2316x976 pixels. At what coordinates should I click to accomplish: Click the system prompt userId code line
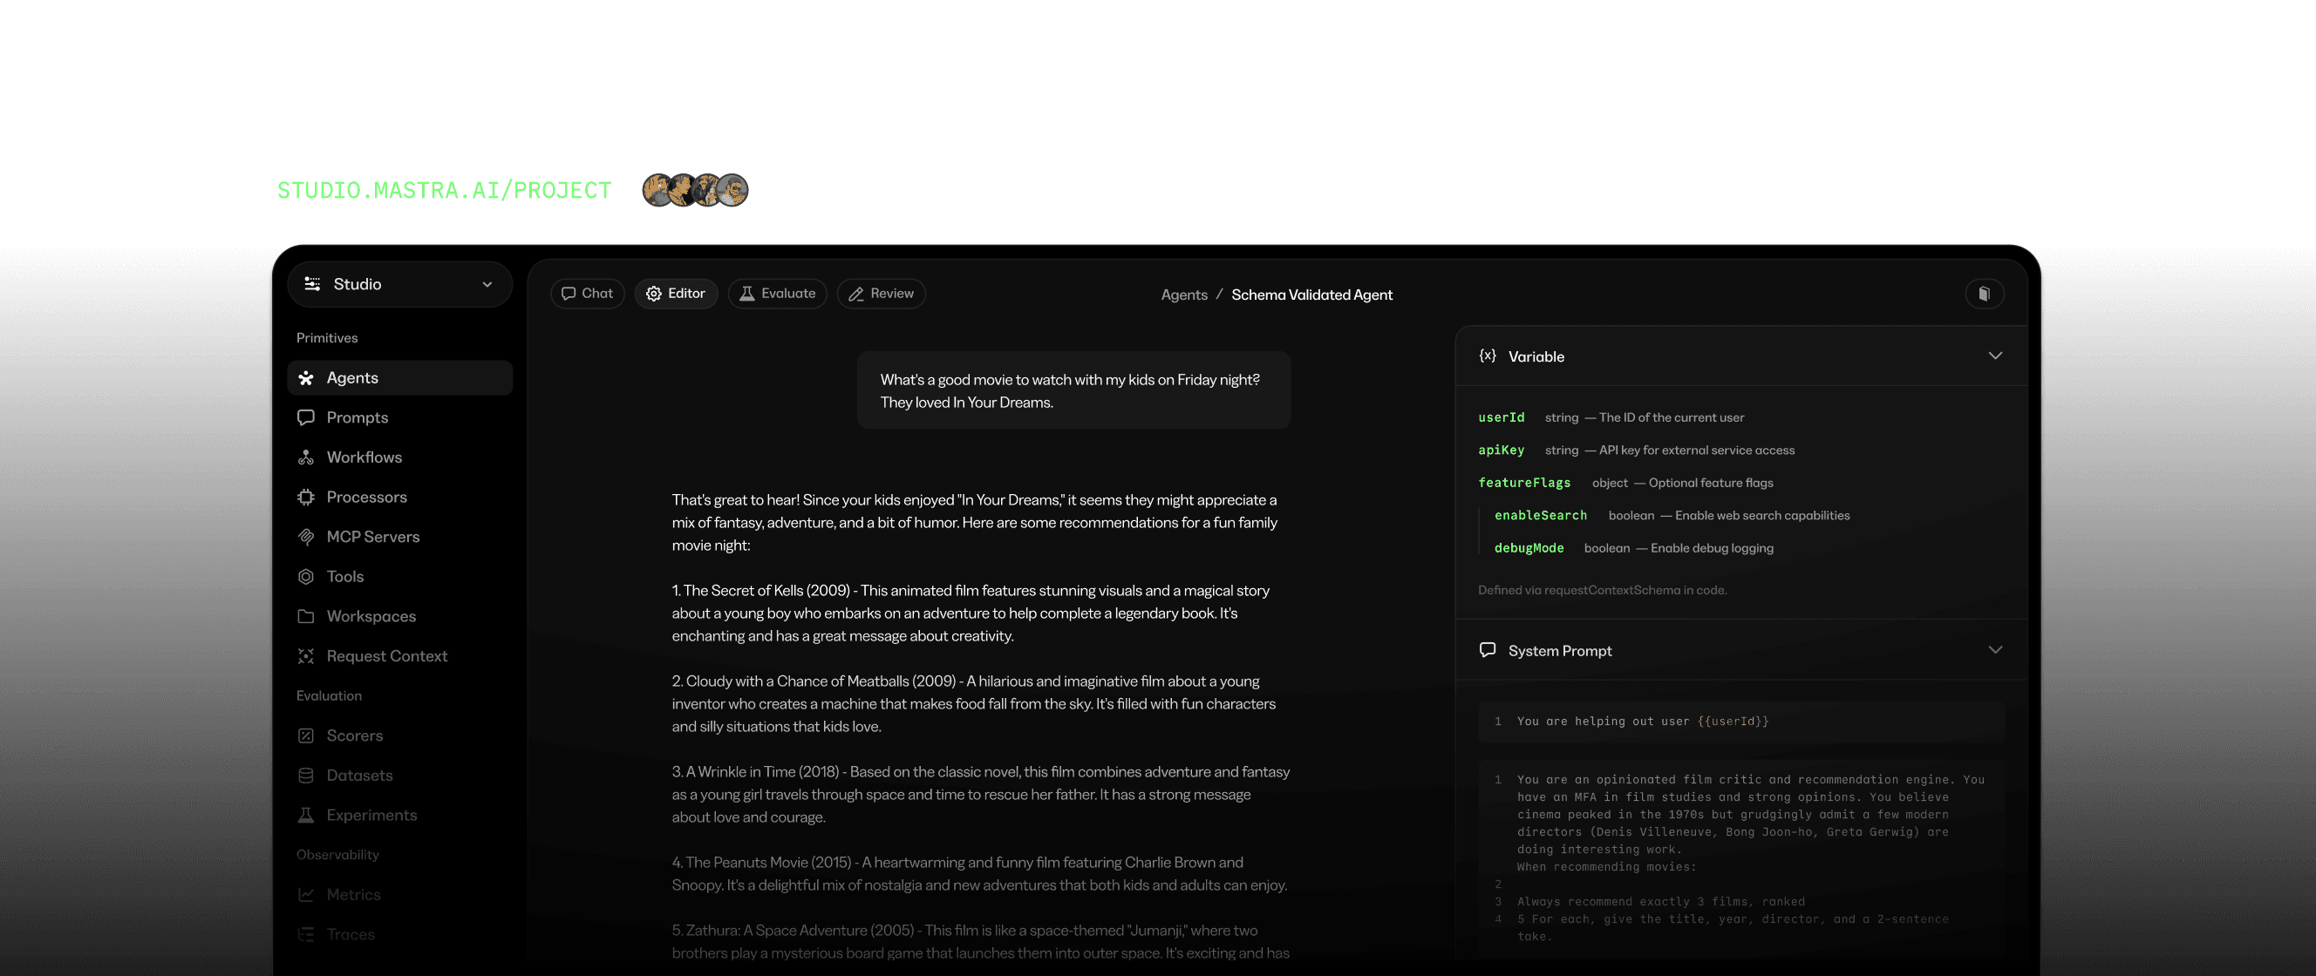click(x=1642, y=722)
